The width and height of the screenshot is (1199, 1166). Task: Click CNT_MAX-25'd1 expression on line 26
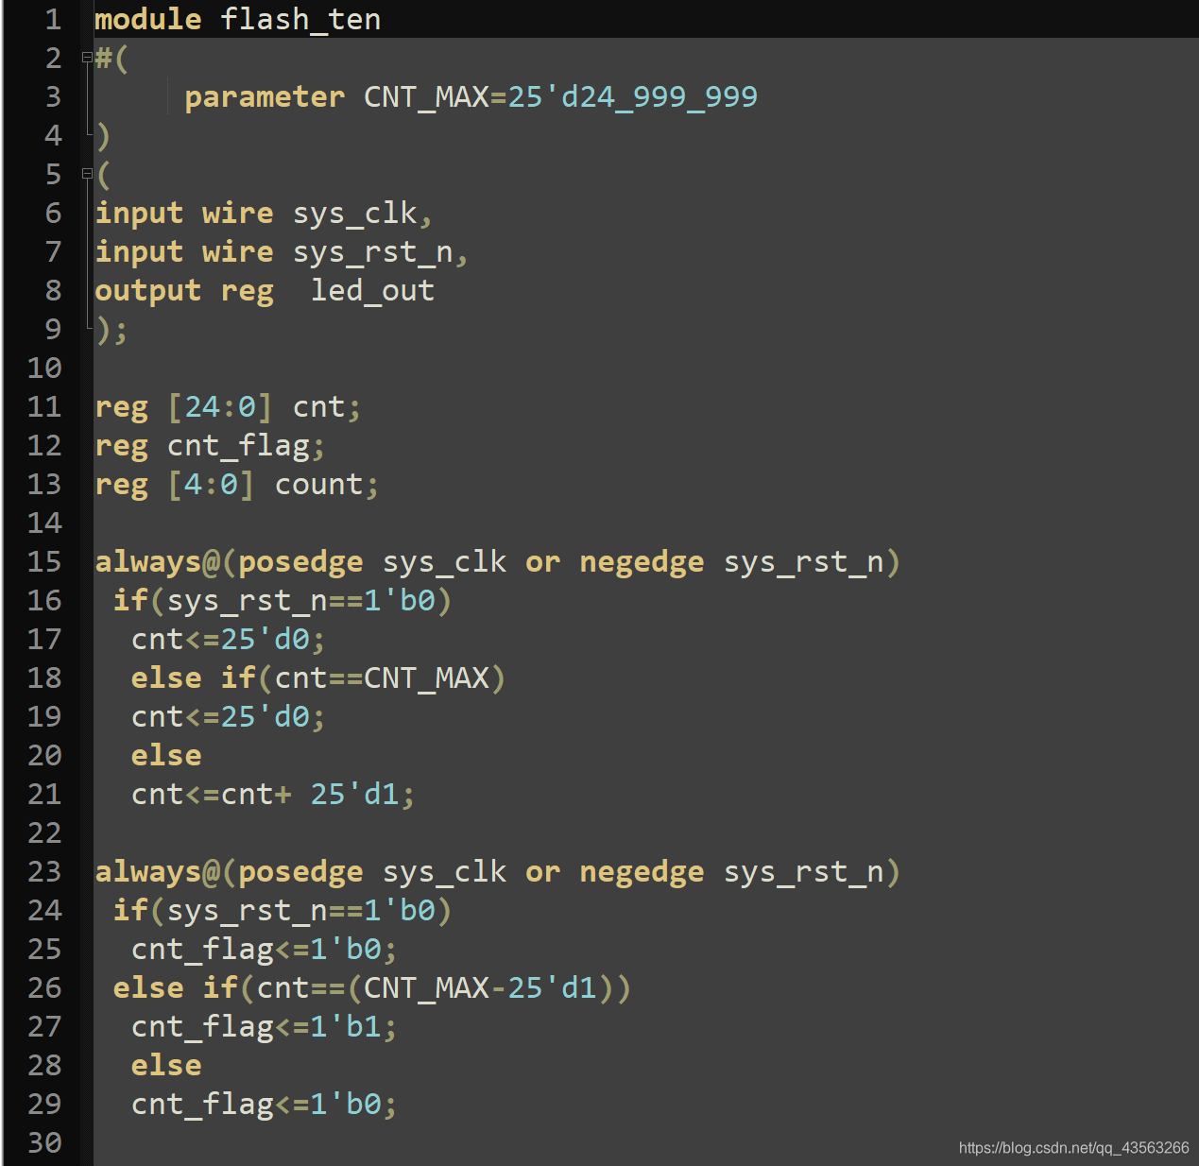[481, 988]
